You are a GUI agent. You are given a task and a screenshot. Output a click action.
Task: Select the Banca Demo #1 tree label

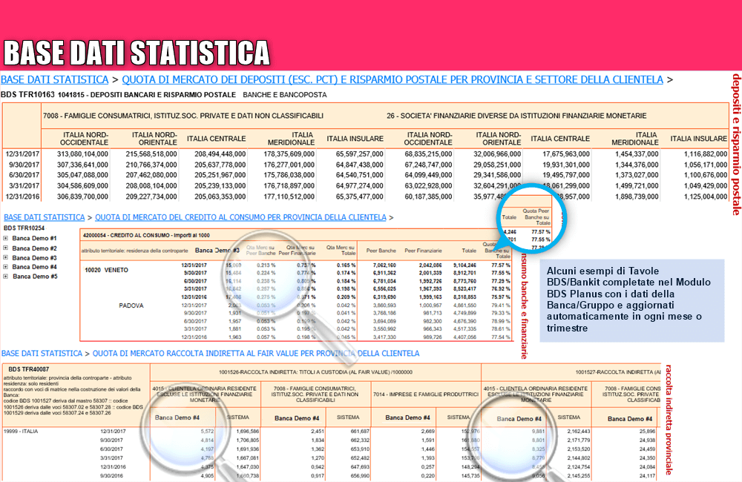pos(35,238)
